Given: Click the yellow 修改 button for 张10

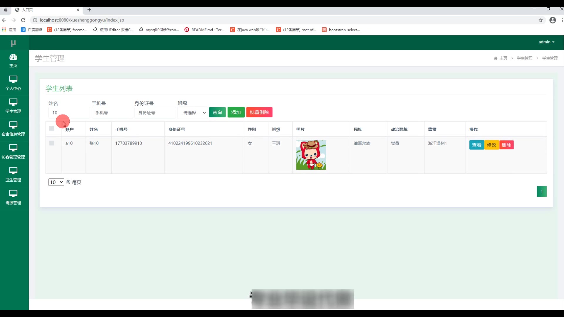Looking at the screenshot, I should point(491,145).
